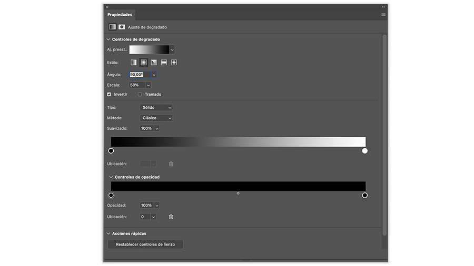This screenshot has height=266, width=474.
Task: Open the Aj. preest. gradient preset dropdown
Action: pyautogui.click(x=172, y=49)
